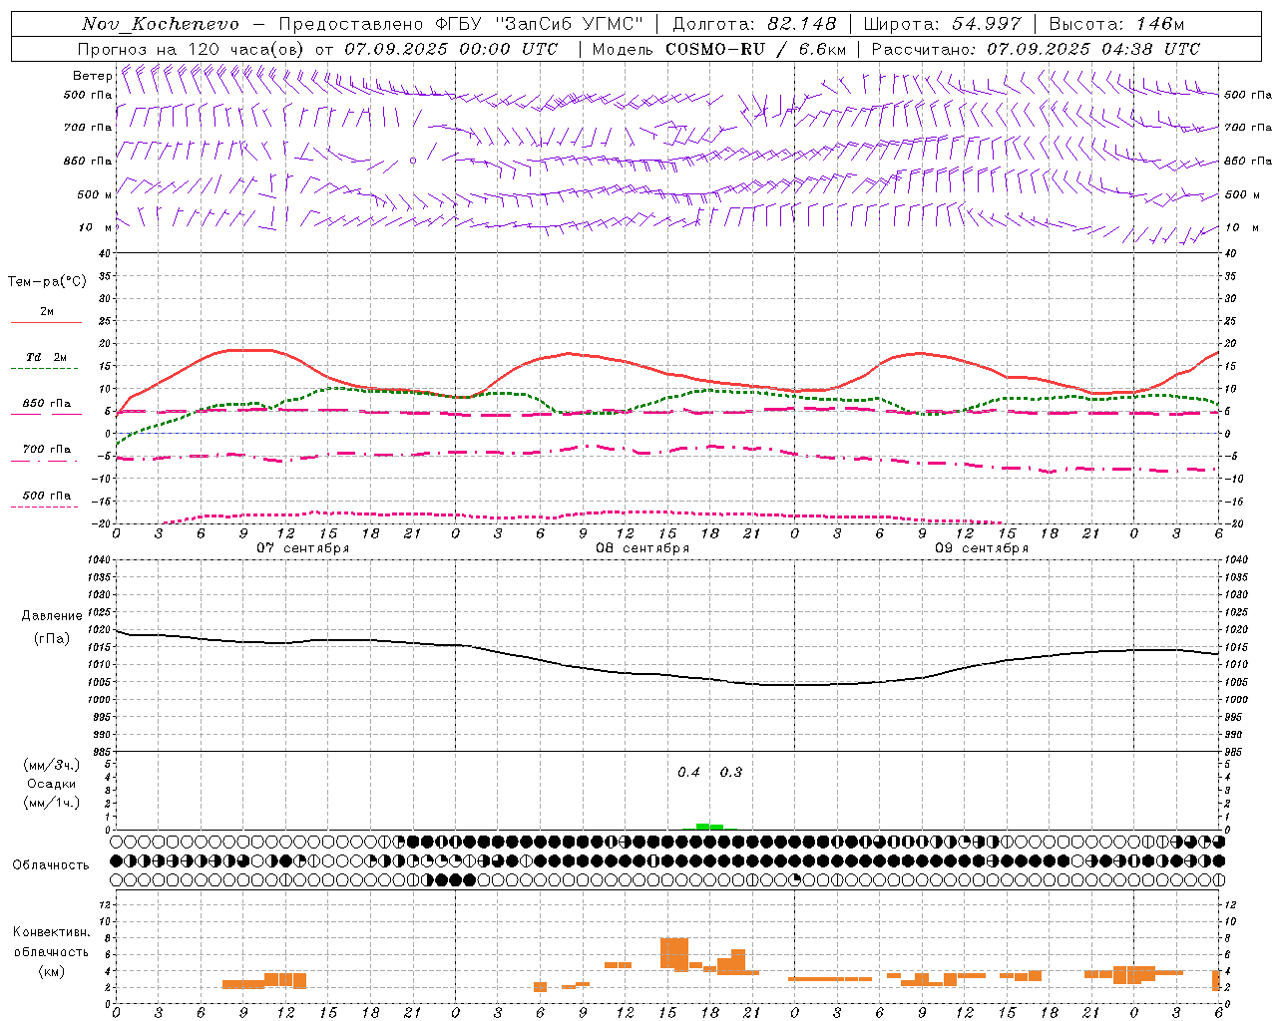
Task: Click the '(гПа)' unit under Давление
Action: point(52,639)
